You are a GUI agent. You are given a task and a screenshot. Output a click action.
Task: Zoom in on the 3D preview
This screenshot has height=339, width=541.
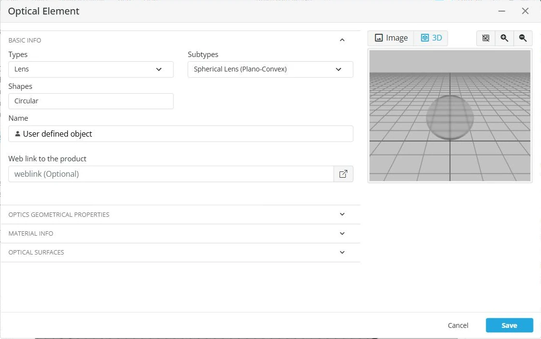coord(504,38)
